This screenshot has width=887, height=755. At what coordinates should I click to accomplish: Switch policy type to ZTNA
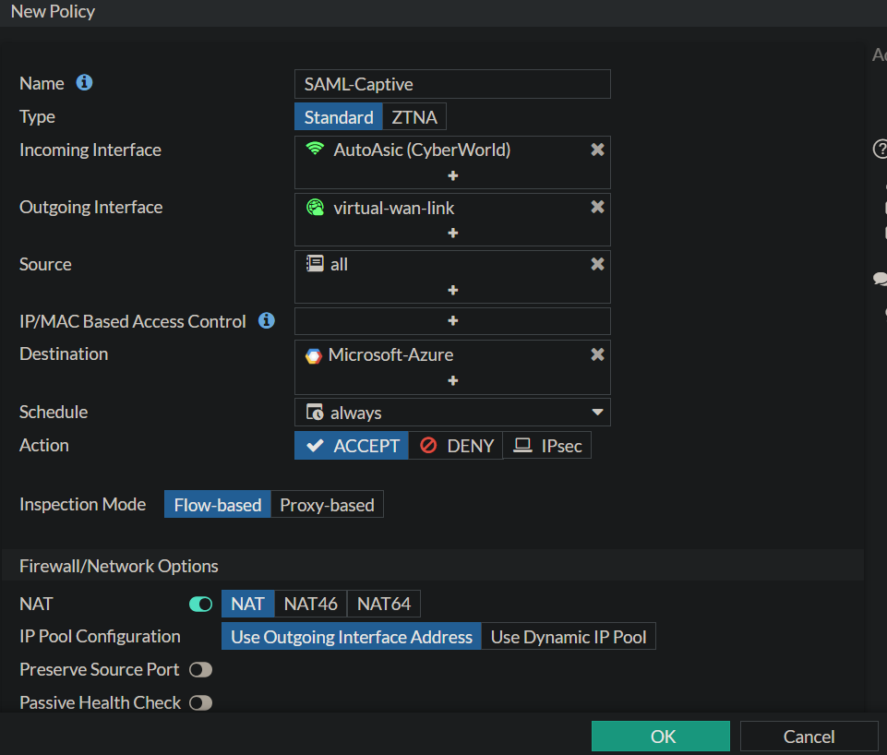coord(414,117)
